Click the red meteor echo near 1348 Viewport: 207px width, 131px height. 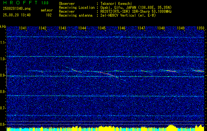tap(171, 71)
